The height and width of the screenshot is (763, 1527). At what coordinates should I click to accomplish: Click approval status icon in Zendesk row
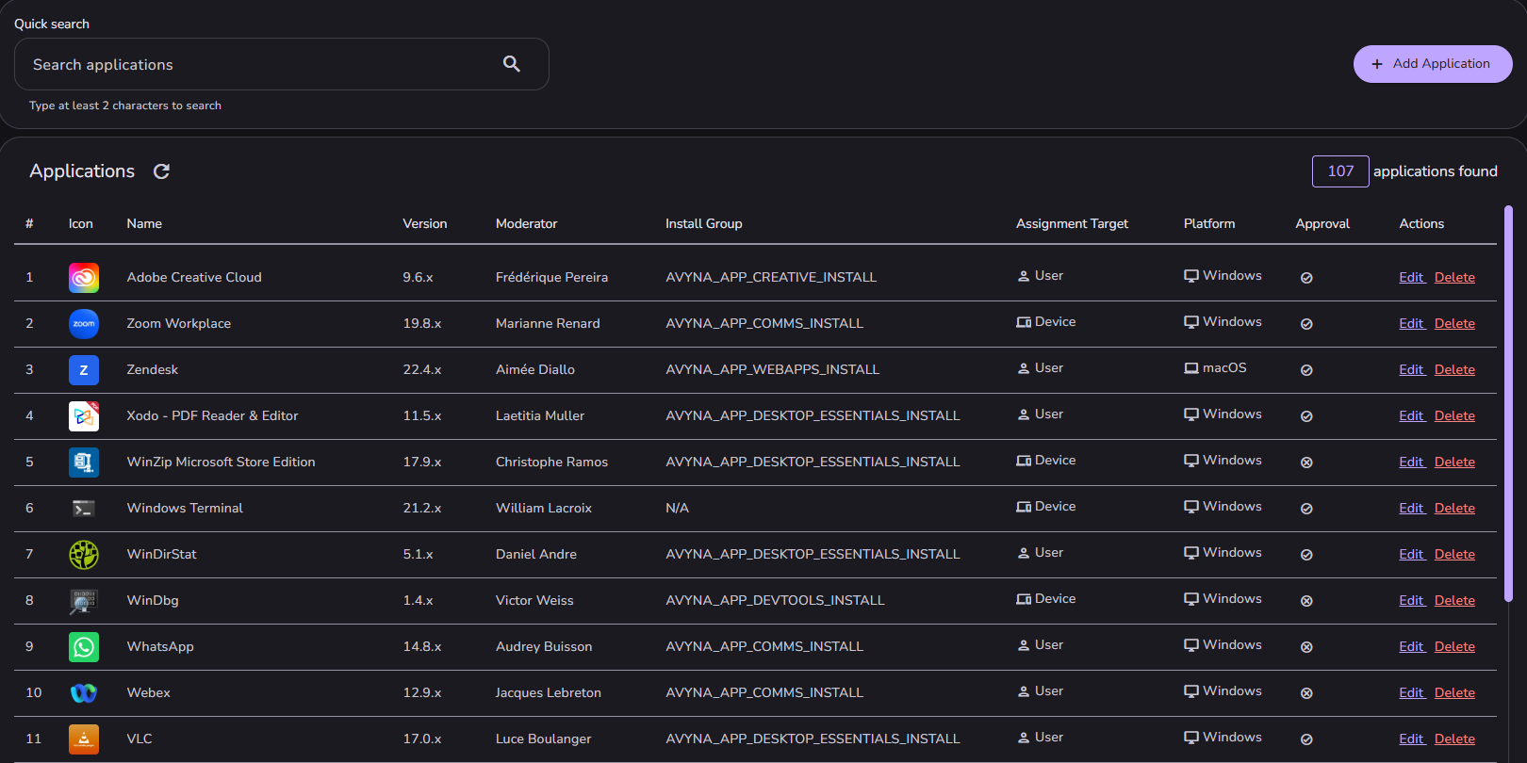point(1306,370)
